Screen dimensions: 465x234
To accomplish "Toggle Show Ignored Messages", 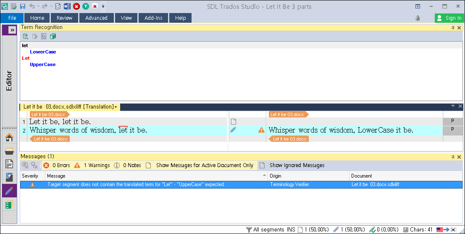I will coord(292,165).
